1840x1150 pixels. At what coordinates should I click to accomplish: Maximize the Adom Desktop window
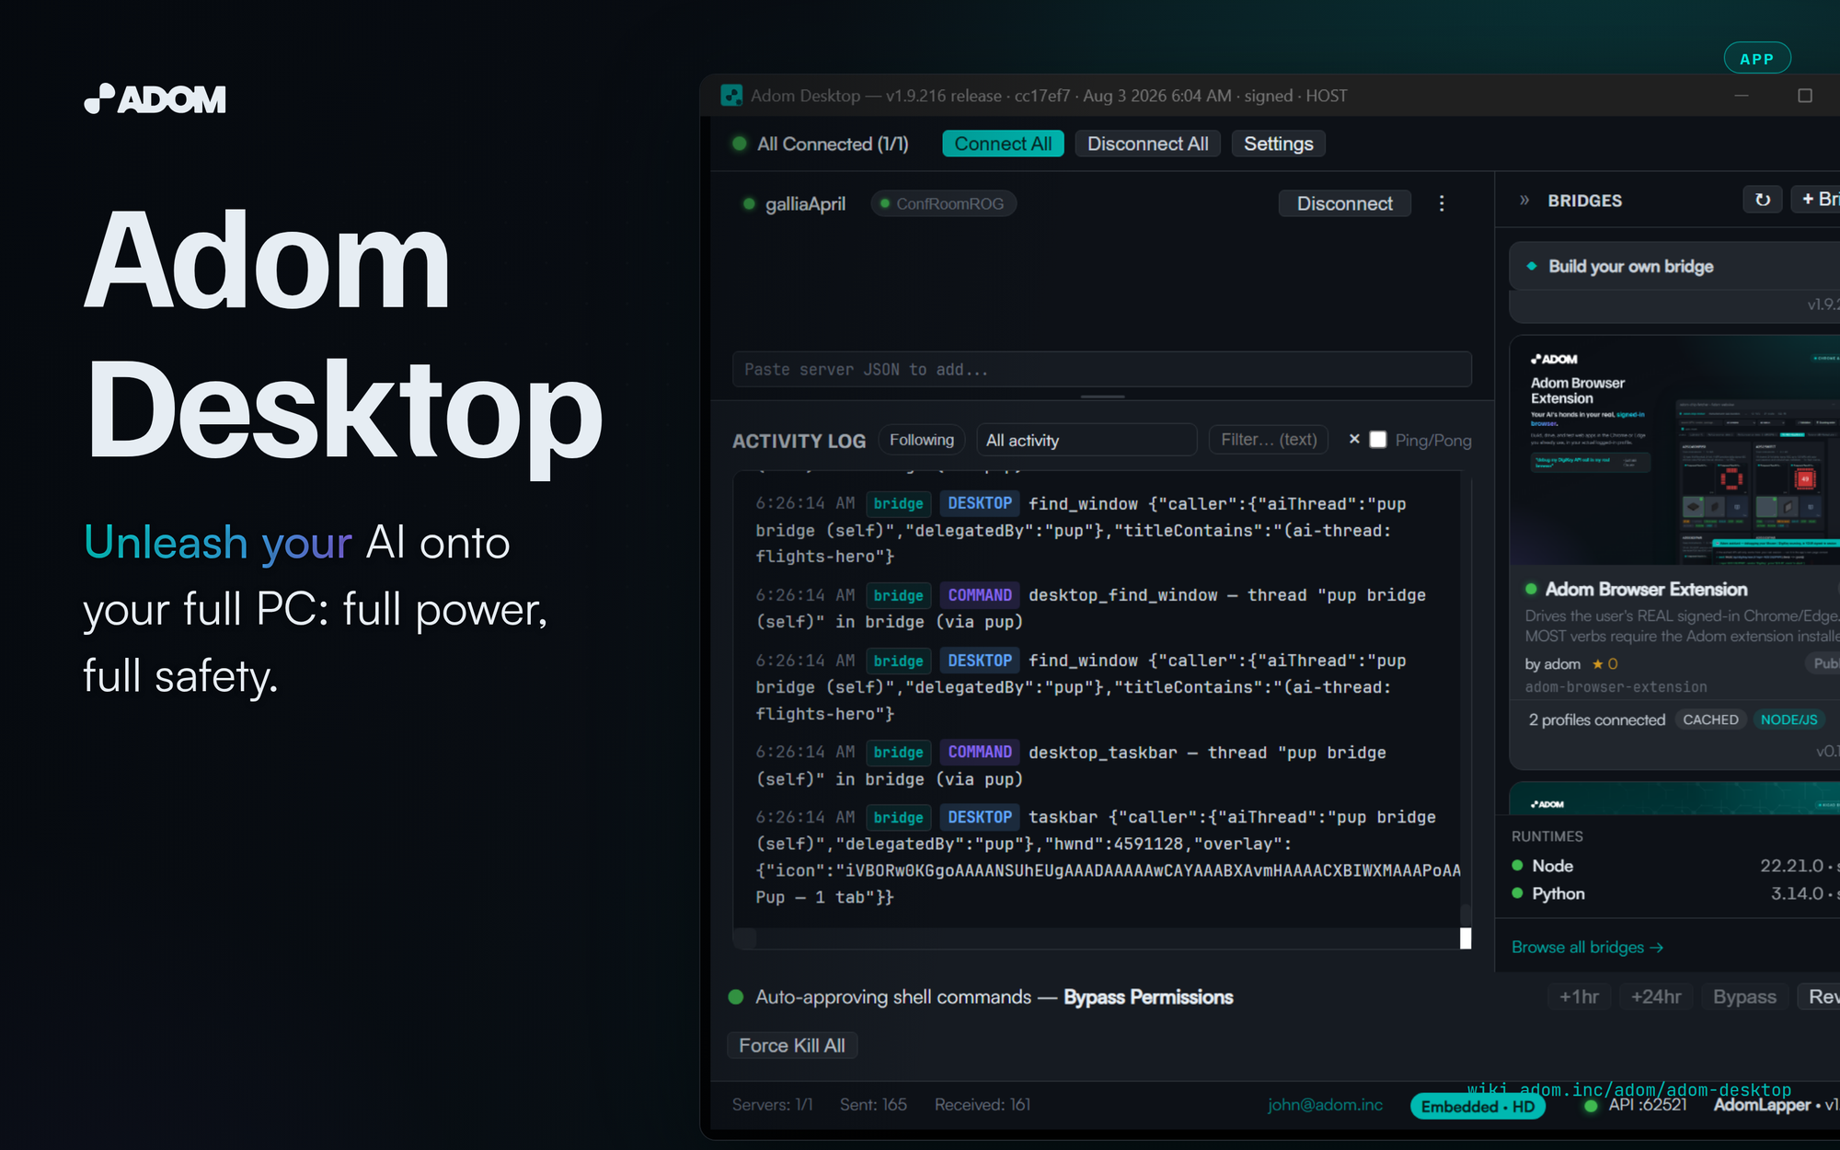coord(1805,96)
